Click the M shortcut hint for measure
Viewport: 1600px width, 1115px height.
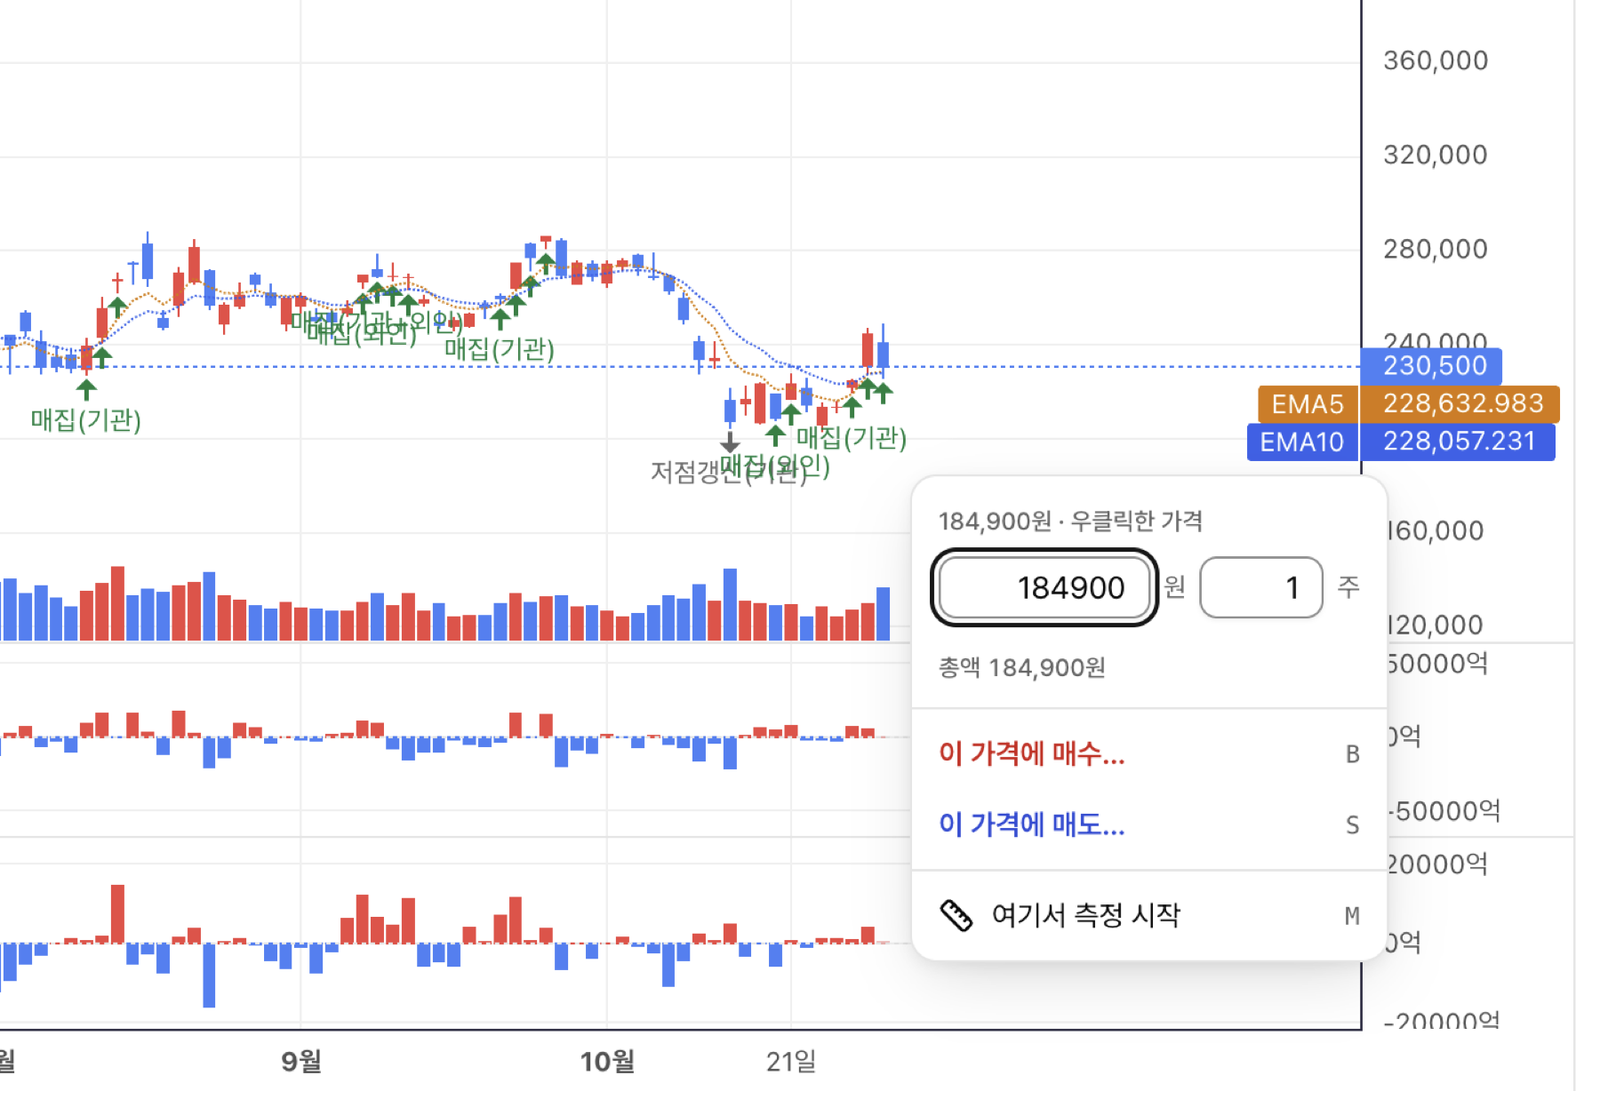tap(1352, 916)
